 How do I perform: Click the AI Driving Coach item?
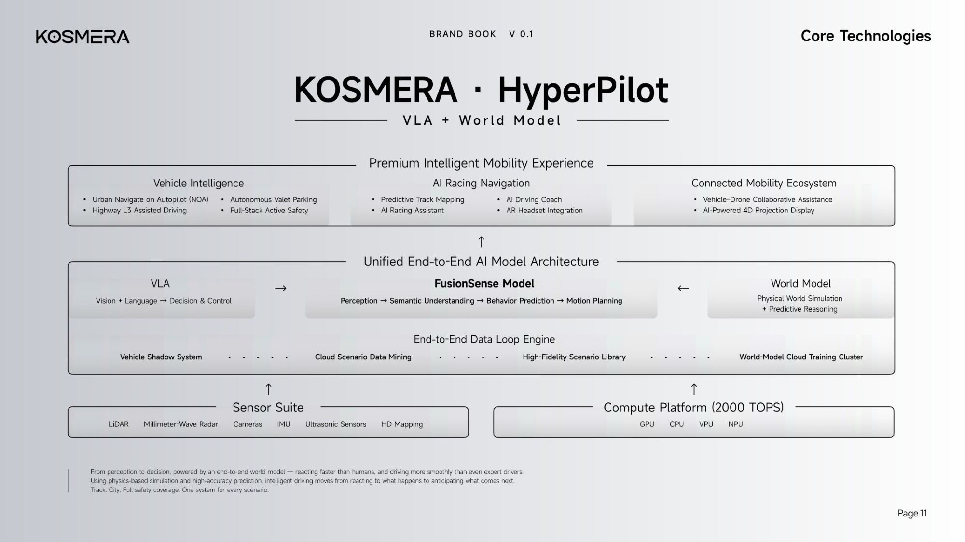coord(534,199)
